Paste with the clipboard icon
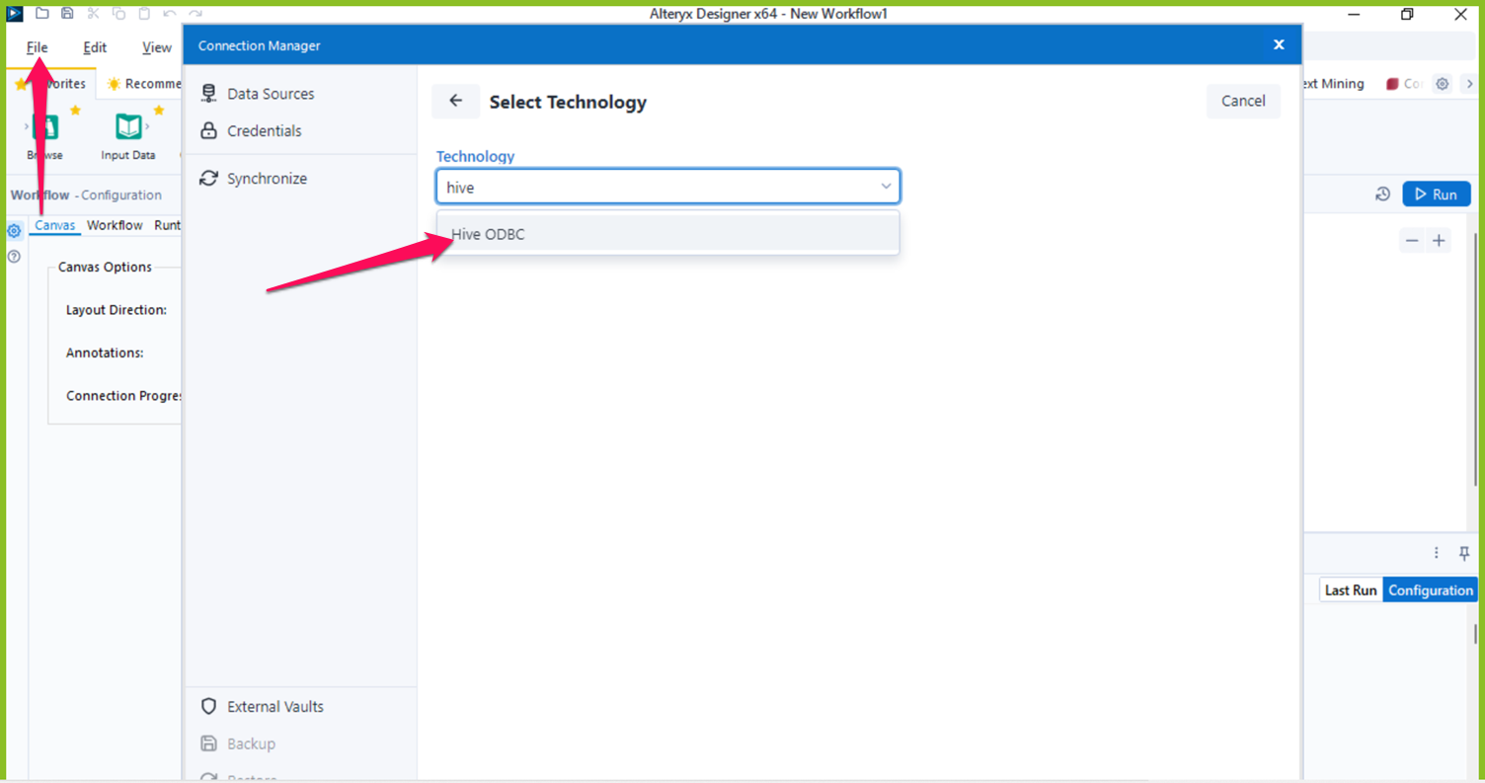Screen dimensions: 1485x783 [x=144, y=13]
